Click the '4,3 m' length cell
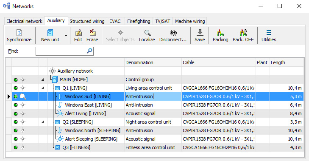The height and width of the screenshot is (161, 309). pos(287,147)
